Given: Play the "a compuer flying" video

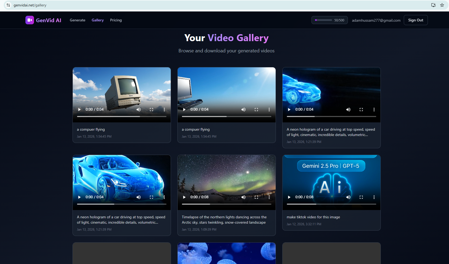Looking at the screenshot, I should pos(79,109).
